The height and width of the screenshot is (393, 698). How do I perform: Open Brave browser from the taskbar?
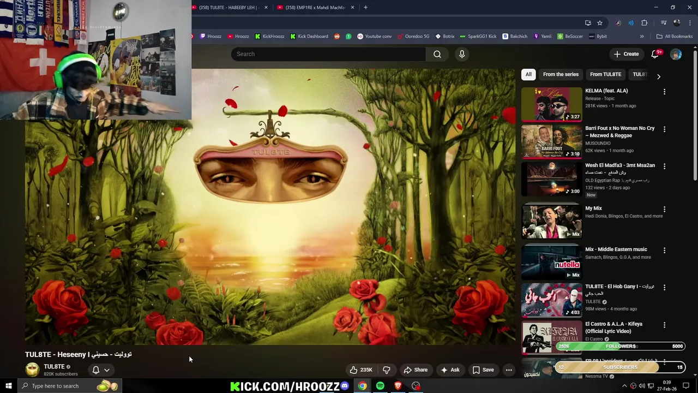click(x=398, y=386)
